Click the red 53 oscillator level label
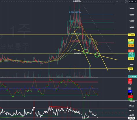This screenshot has height=120, width=137. 130,82
